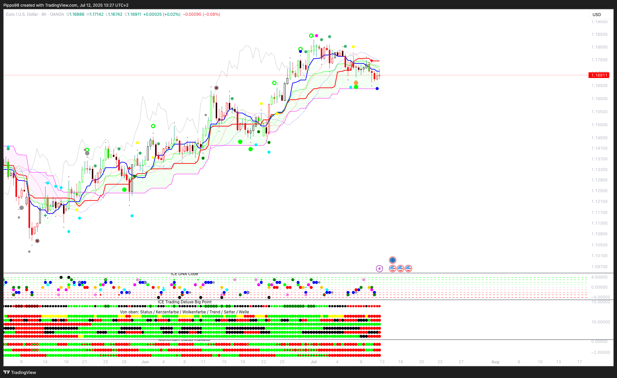Click the green plus marker near May 14
This screenshot has width=617, height=378.
click(46, 216)
